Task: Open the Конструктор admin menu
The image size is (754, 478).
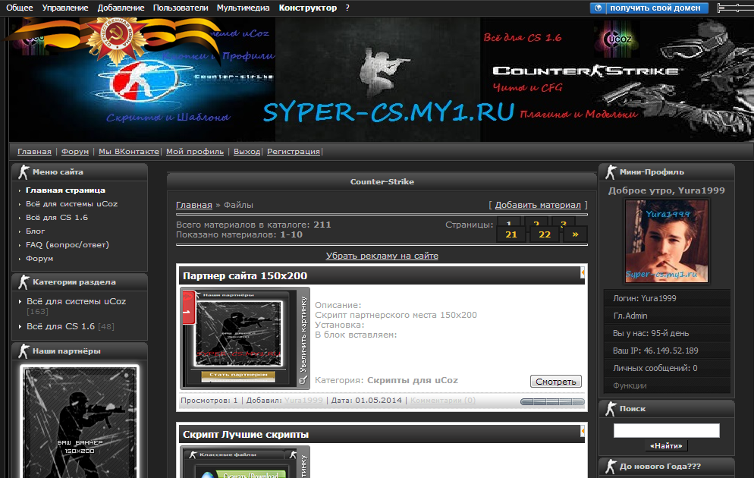Action: [x=308, y=8]
